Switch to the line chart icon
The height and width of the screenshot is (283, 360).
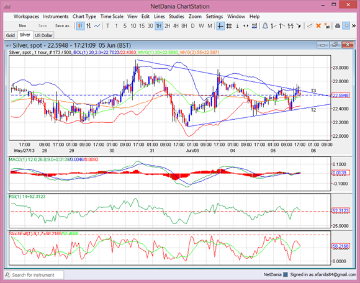click(x=97, y=26)
